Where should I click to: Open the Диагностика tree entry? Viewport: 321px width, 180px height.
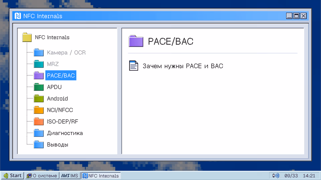65,133
